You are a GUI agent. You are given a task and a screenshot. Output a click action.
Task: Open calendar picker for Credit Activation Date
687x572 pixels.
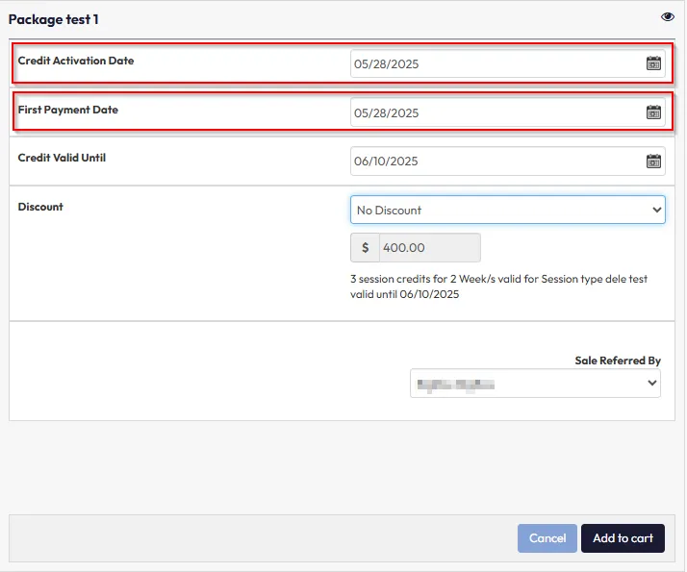[x=653, y=64]
